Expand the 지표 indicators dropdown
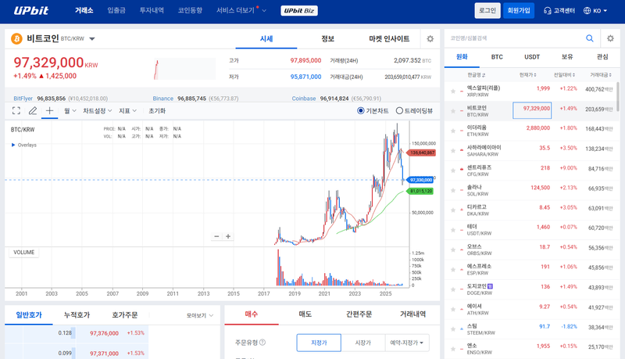 pyautogui.click(x=127, y=111)
